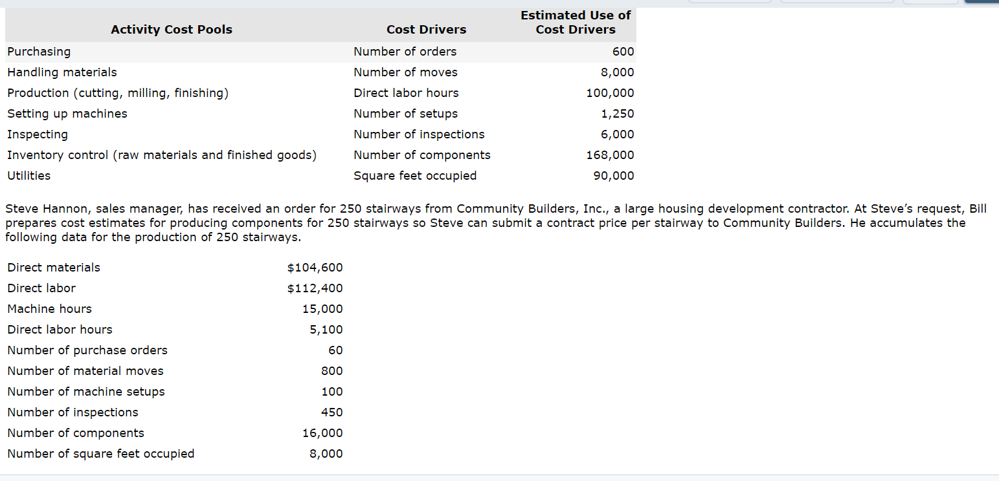Click the 15,000 machine hours value

tap(322, 308)
